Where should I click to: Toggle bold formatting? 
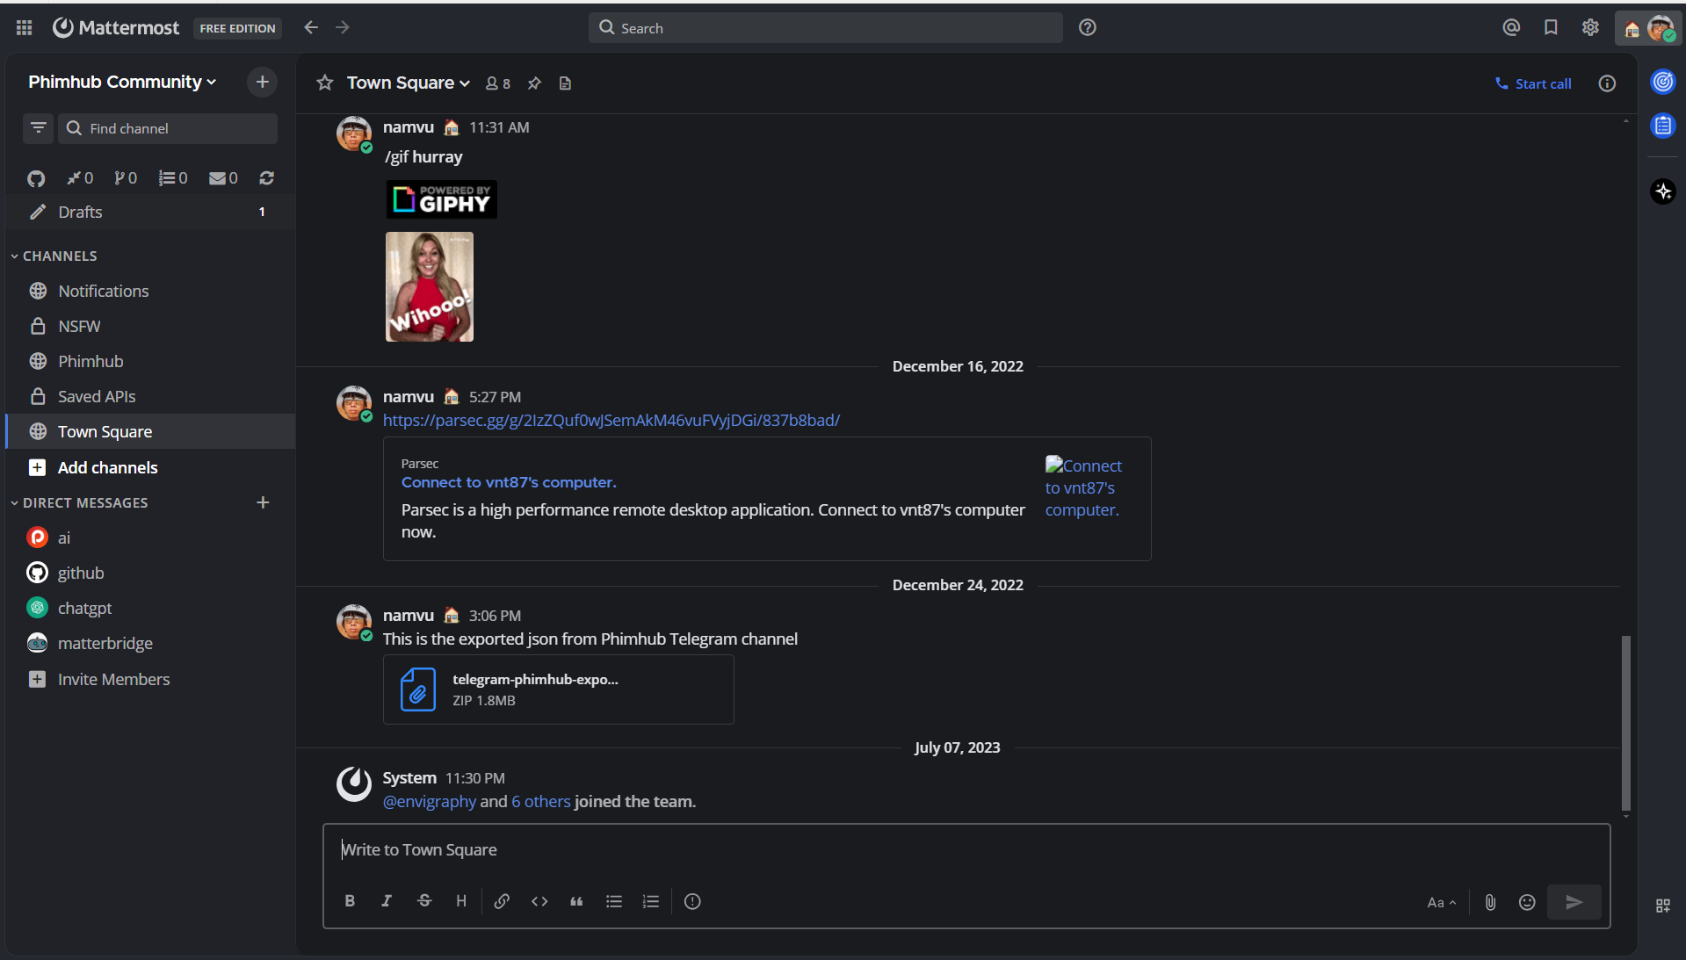pyautogui.click(x=350, y=901)
